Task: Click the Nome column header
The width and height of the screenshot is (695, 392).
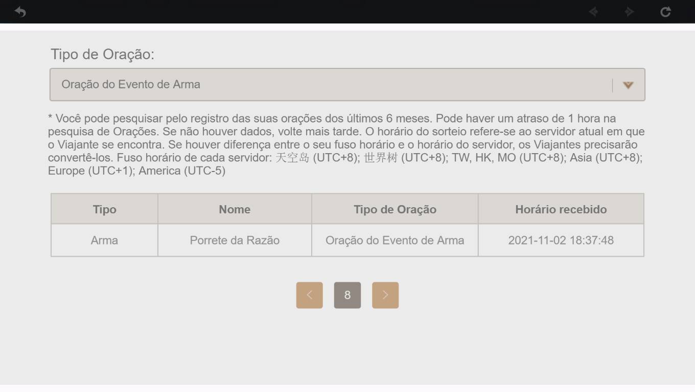Action: click(235, 209)
